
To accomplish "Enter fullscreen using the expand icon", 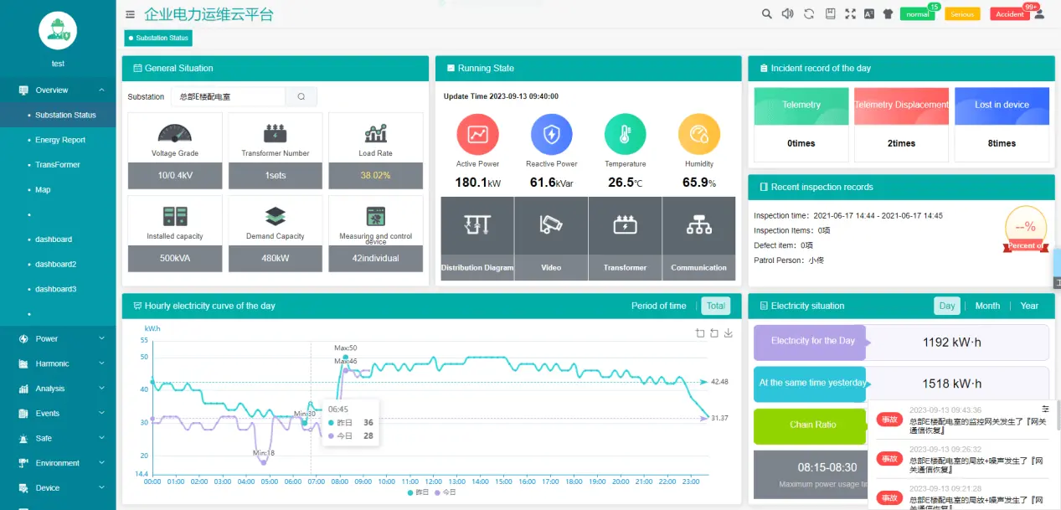I will coord(849,13).
